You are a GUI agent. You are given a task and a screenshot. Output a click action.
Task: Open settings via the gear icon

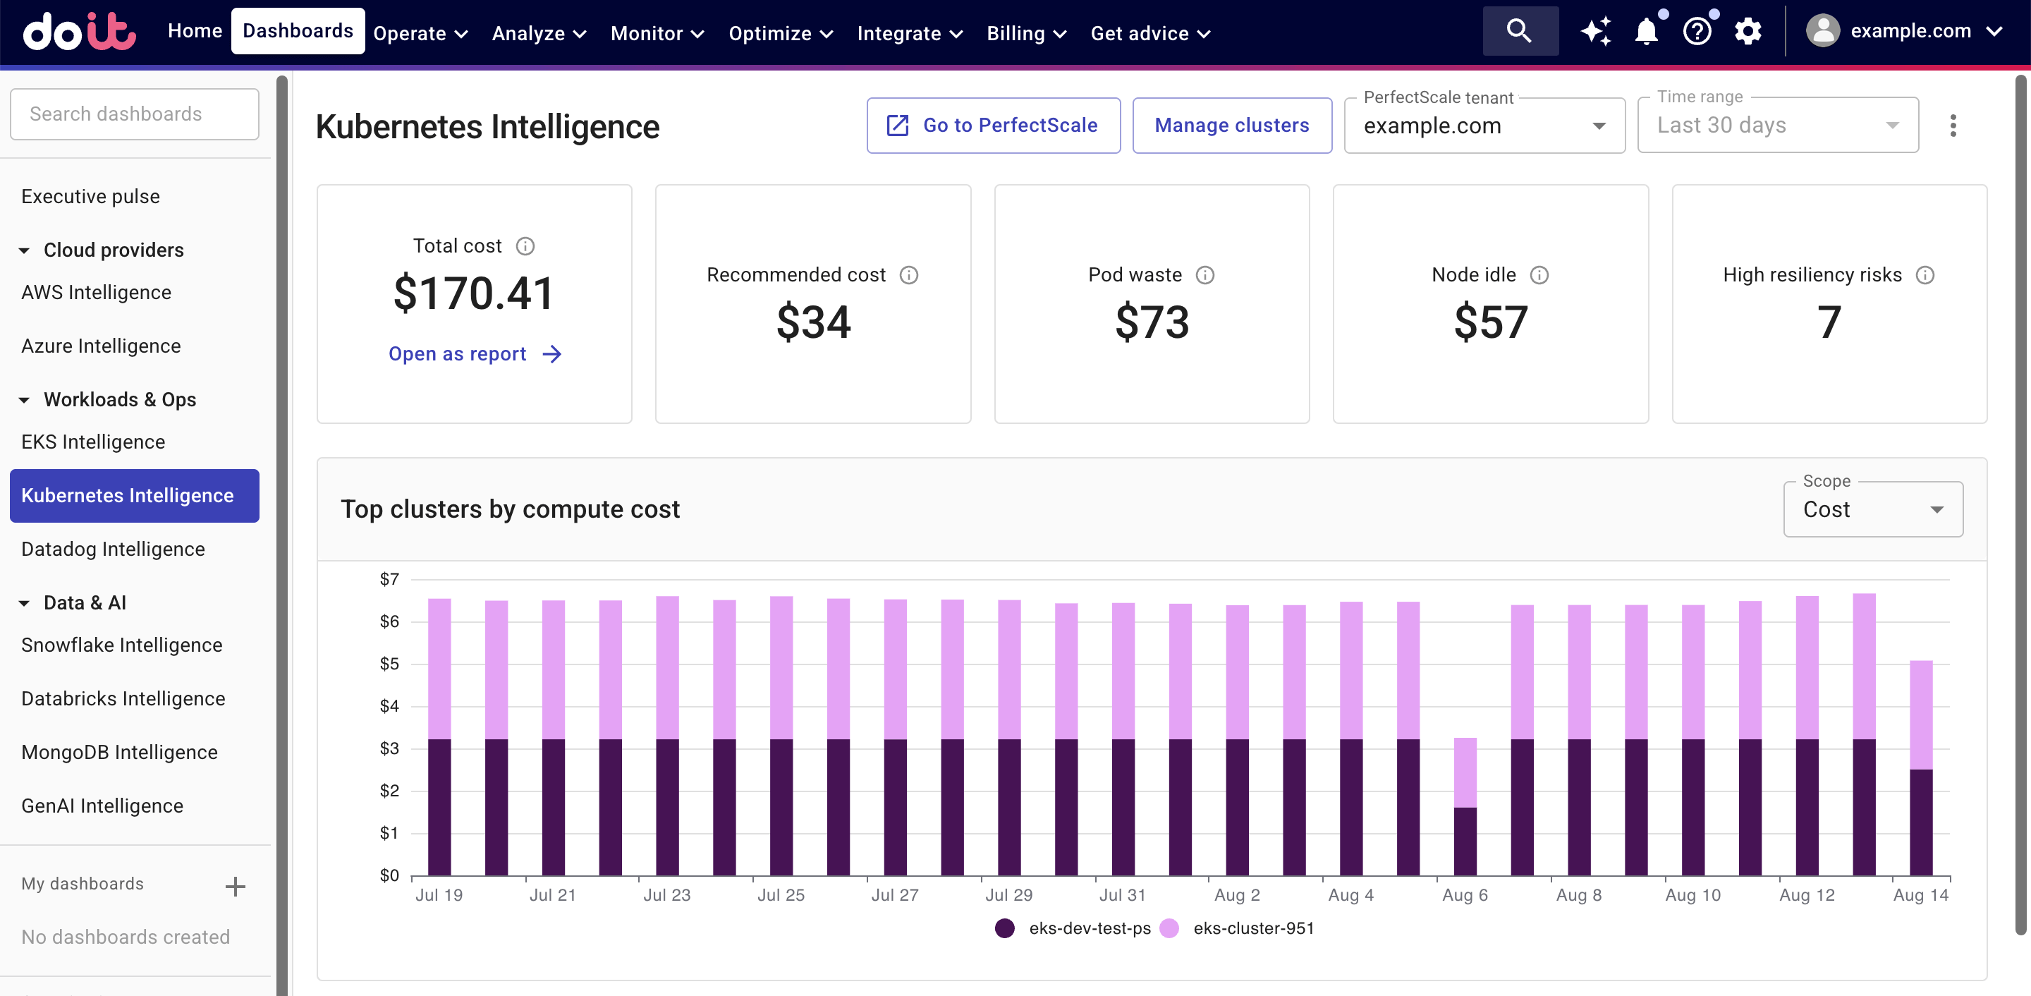click(x=1749, y=32)
